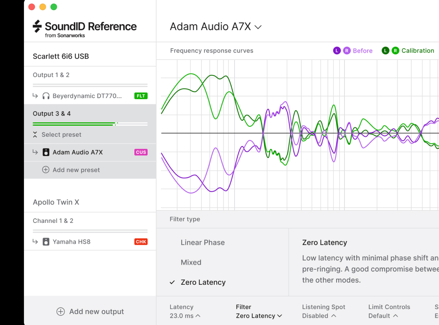
Task: Collapse the Filter Zero Latency dropdown
Action: (x=259, y=316)
